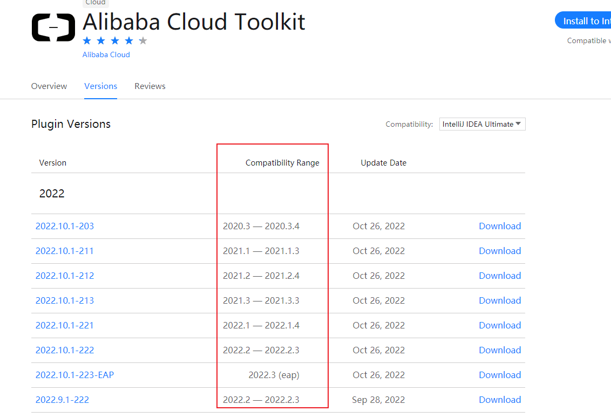Click the Cloud category tag

[96, 3]
